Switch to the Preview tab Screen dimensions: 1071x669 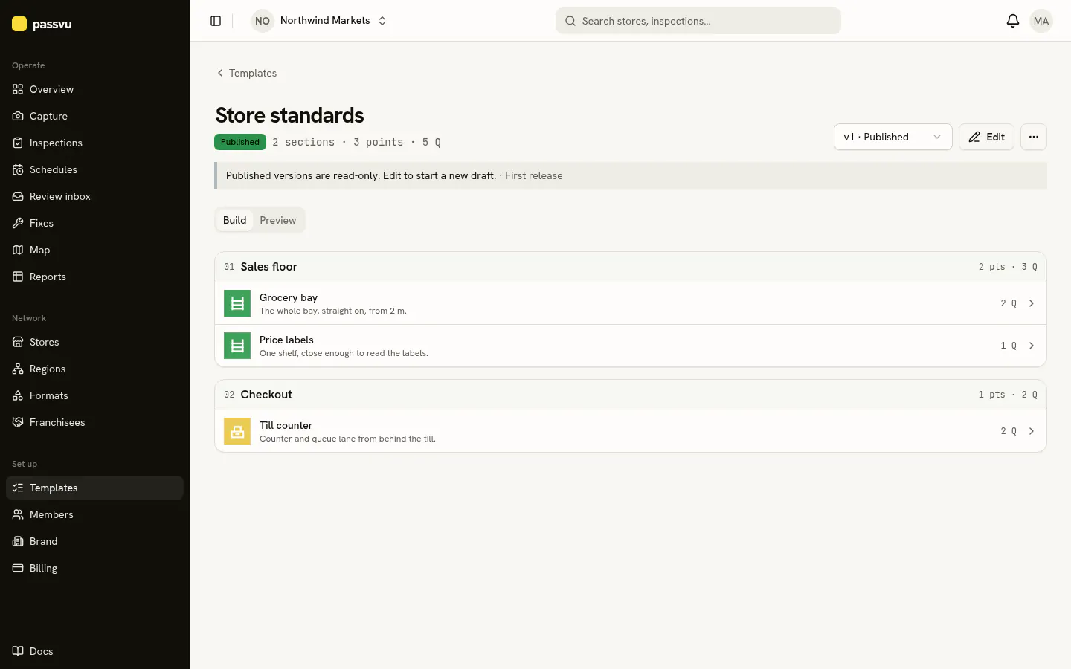278,220
